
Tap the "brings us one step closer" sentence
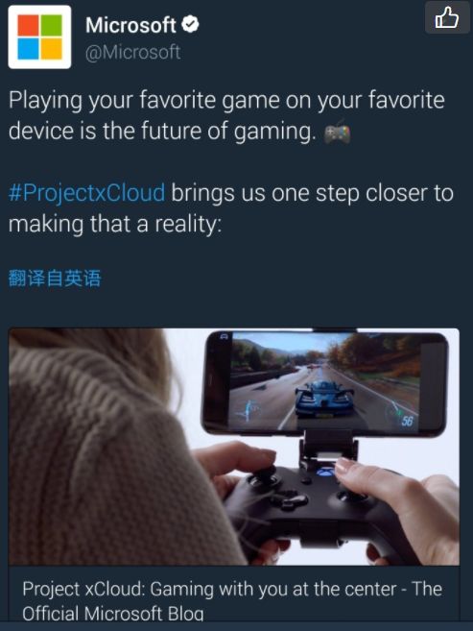[313, 193]
